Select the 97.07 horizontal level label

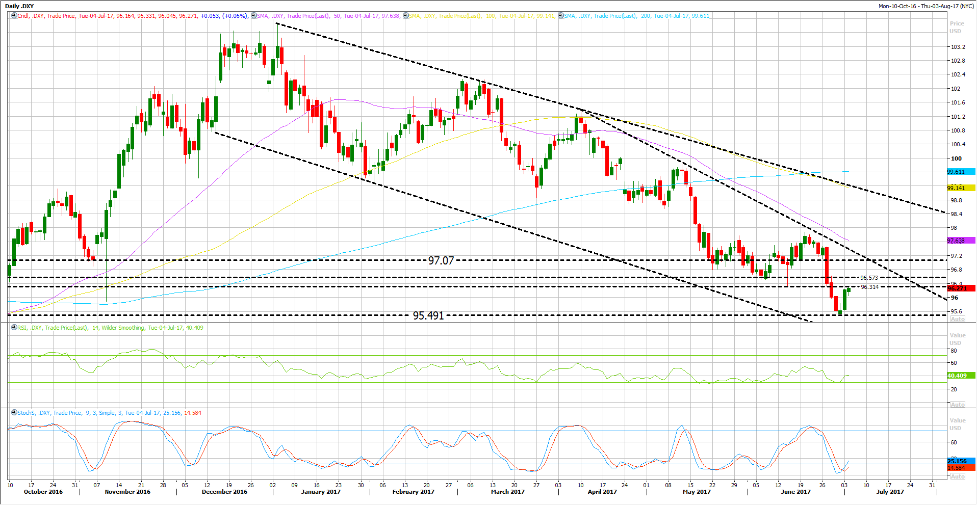pyautogui.click(x=441, y=260)
